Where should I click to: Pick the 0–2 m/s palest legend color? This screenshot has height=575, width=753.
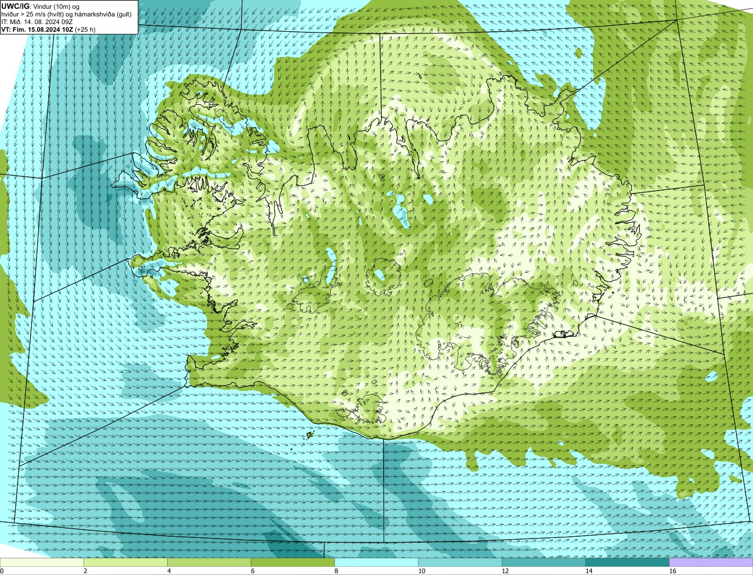[42, 563]
